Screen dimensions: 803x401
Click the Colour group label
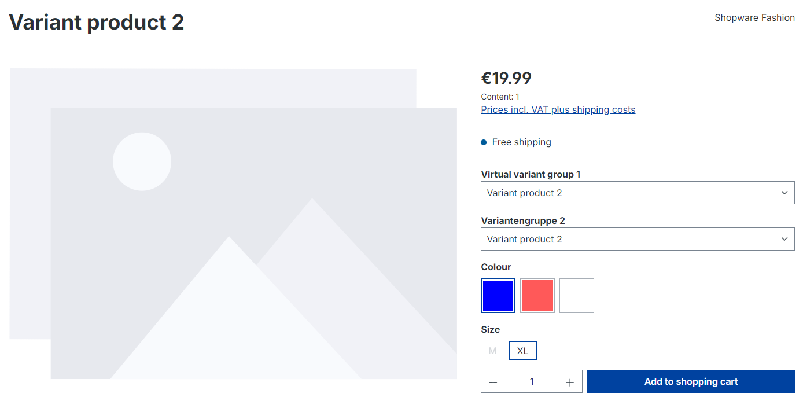click(496, 267)
